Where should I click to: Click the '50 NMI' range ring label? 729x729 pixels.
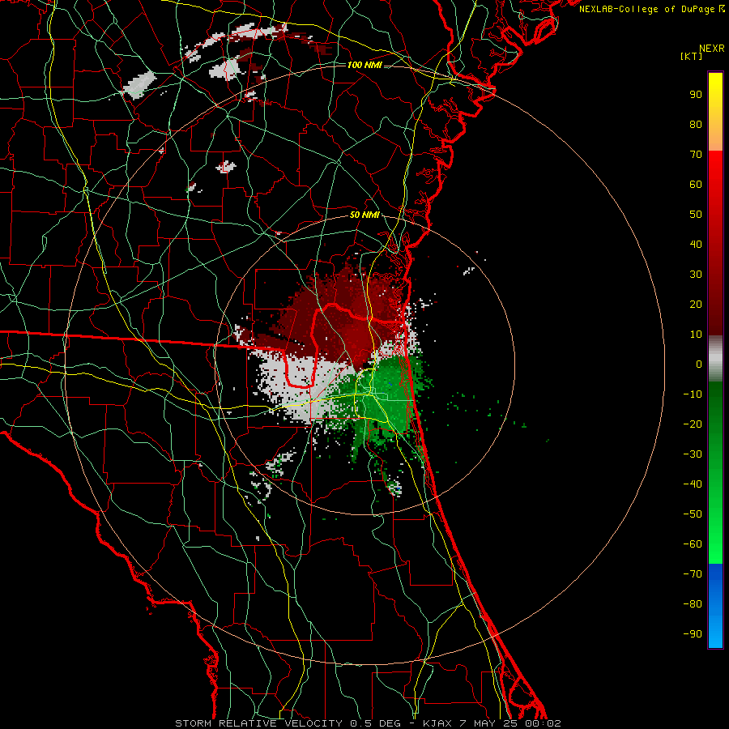pyautogui.click(x=364, y=215)
